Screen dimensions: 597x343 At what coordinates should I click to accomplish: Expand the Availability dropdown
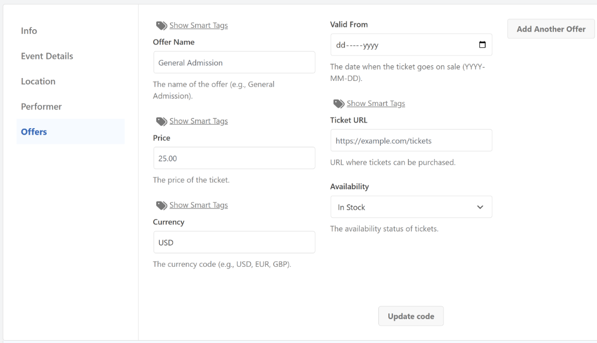pos(411,207)
